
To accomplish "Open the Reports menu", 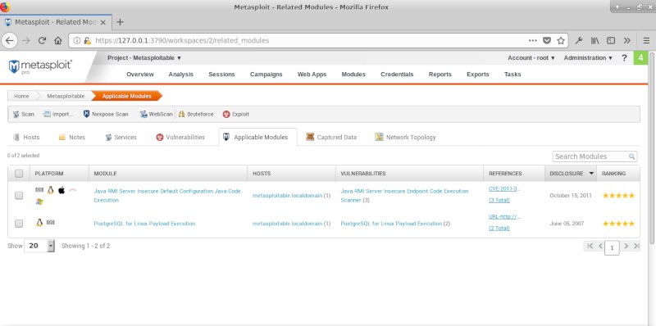I will 440,75.
